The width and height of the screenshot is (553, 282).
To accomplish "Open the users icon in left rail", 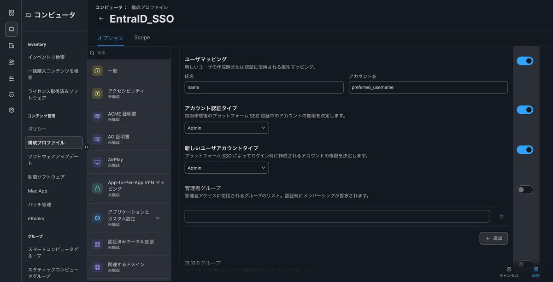I will (12, 62).
